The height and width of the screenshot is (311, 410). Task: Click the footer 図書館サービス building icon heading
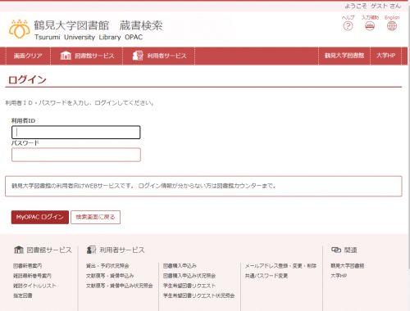(43, 250)
